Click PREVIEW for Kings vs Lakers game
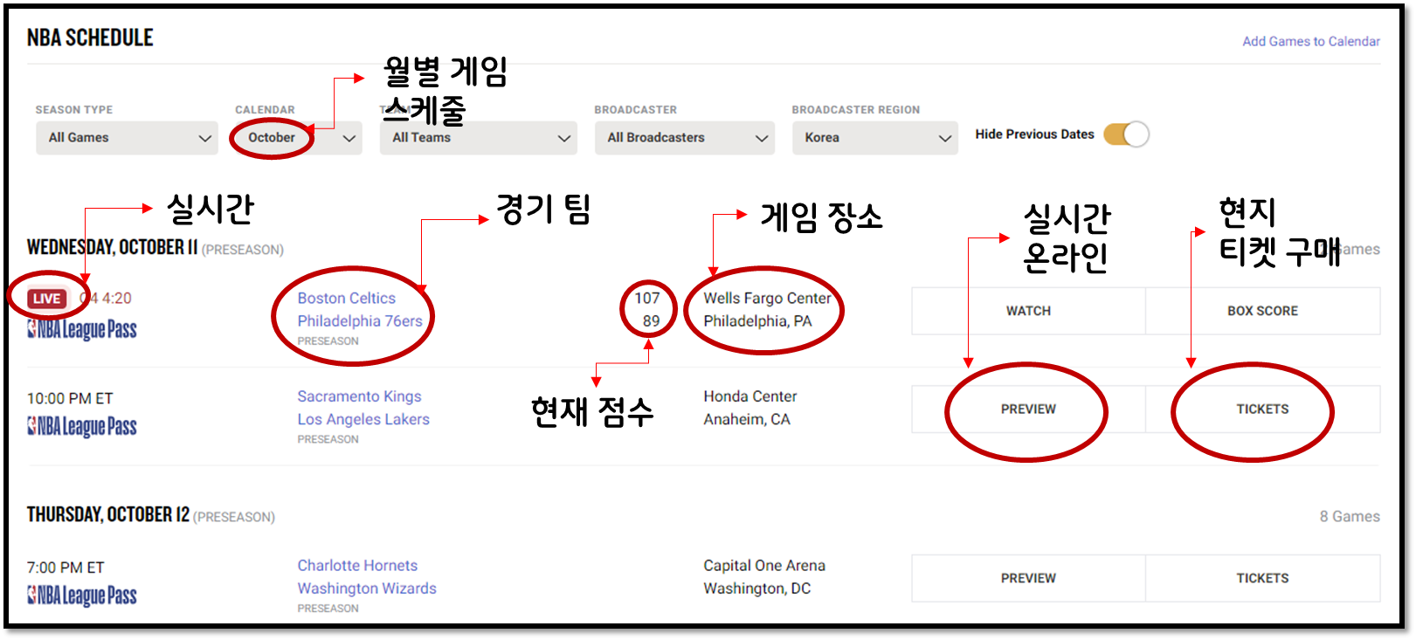 [1028, 409]
